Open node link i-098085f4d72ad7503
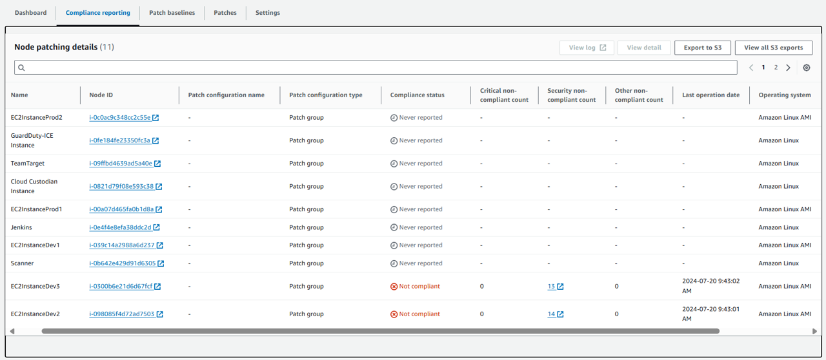The image size is (826, 360). click(x=121, y=314)
